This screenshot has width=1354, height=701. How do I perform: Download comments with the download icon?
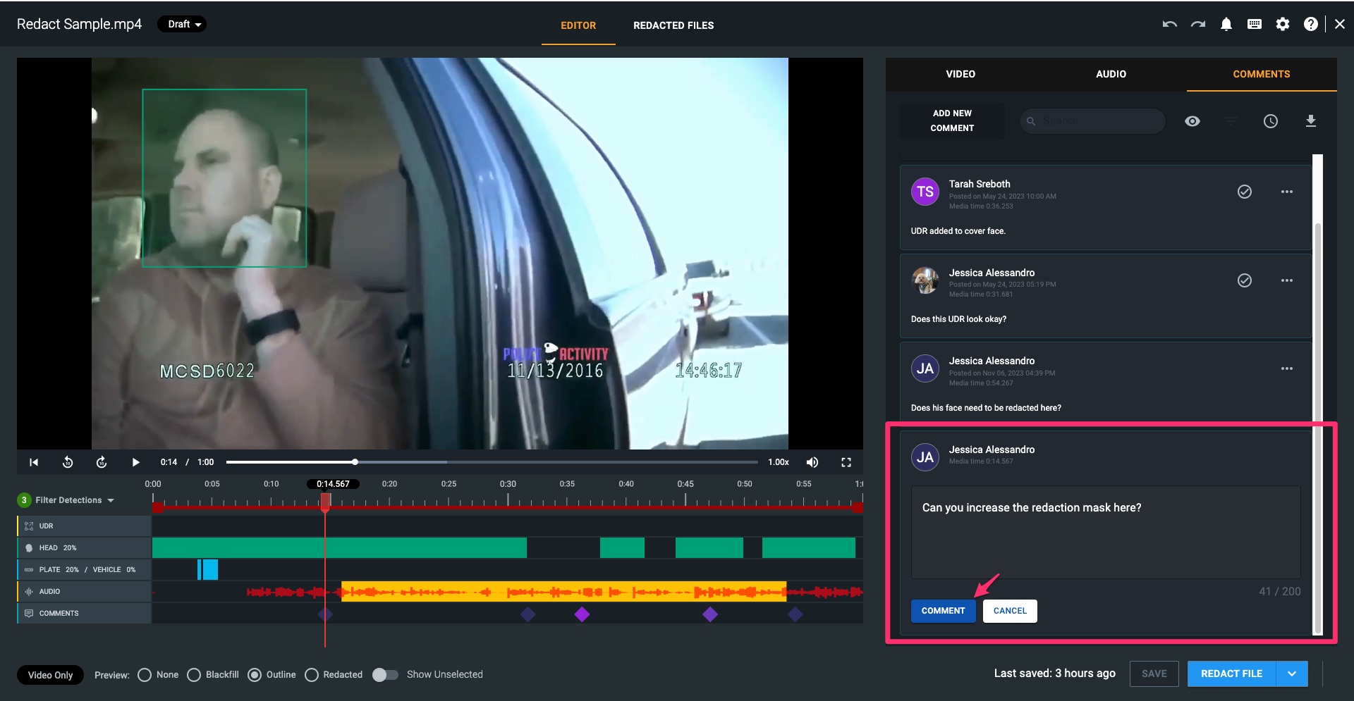click(x=1310, y=121)
